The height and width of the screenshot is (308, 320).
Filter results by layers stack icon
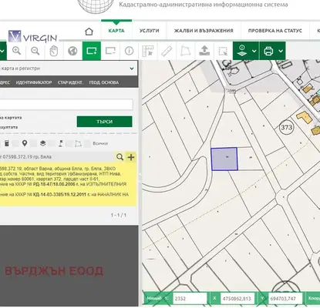click(x=42, y=143)
